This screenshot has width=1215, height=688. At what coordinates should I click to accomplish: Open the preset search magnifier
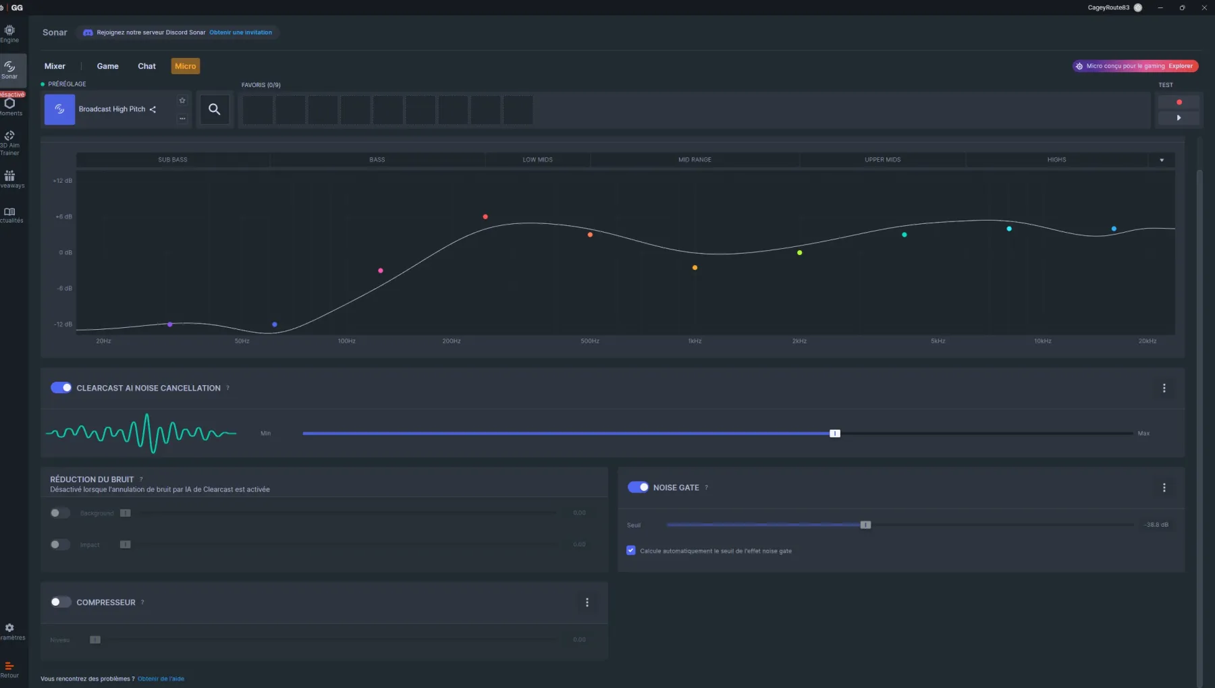click(214, 109)
